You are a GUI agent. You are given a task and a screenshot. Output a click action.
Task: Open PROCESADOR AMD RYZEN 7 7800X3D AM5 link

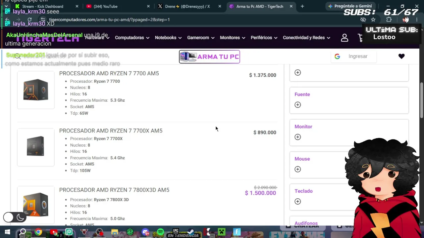[x=114, y=190]
